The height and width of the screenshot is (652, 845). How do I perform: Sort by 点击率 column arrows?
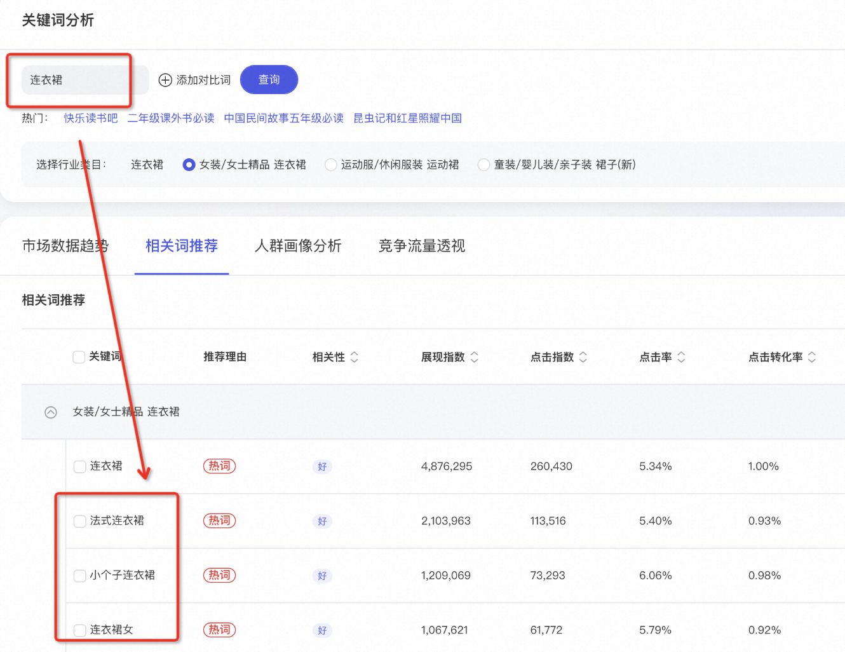681,357
